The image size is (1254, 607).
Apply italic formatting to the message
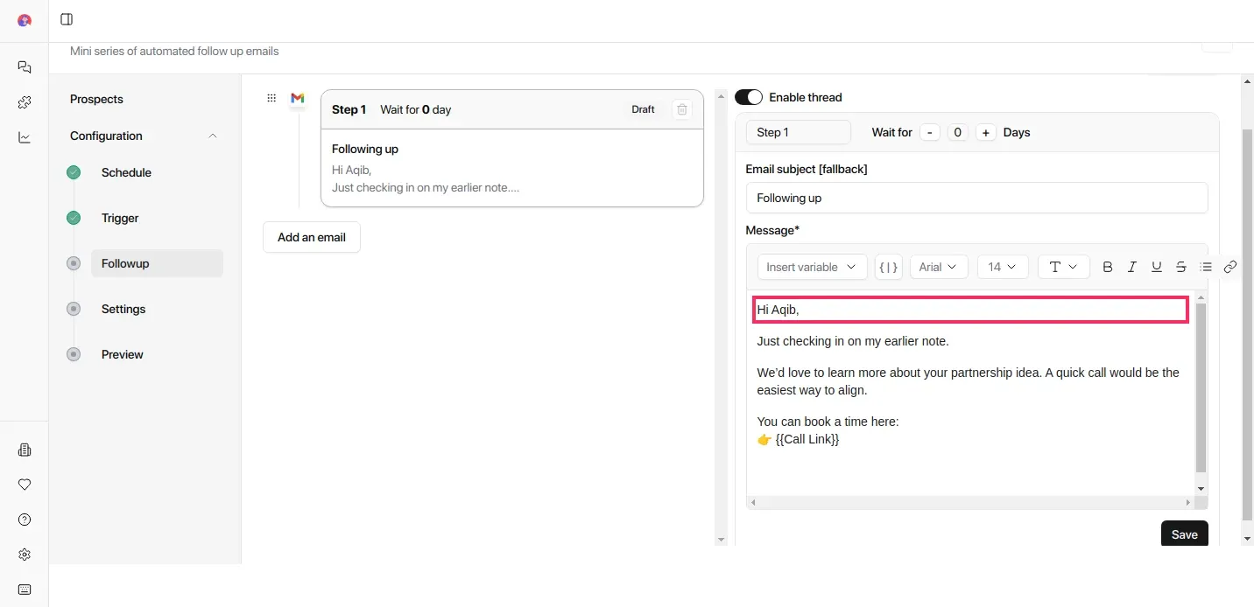click(x=1132, y=267)
